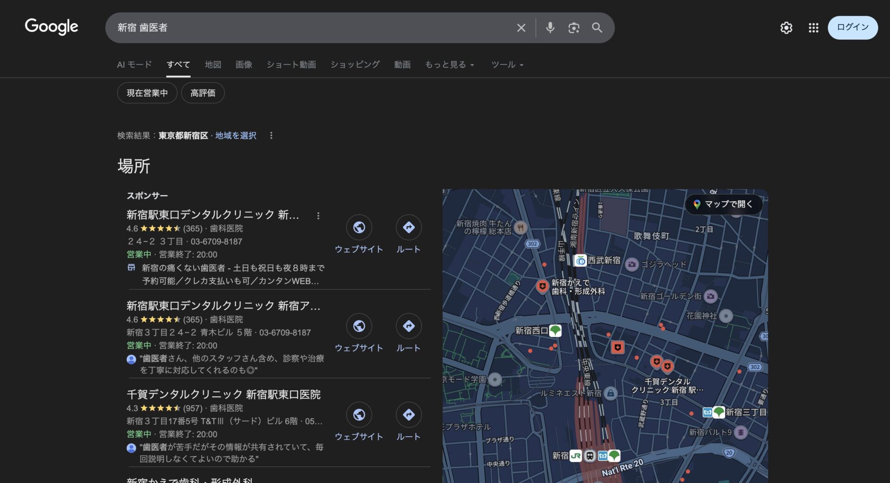Open the quick settings gear icon
The image size is (890, 483).
click(x=786, y=28)
